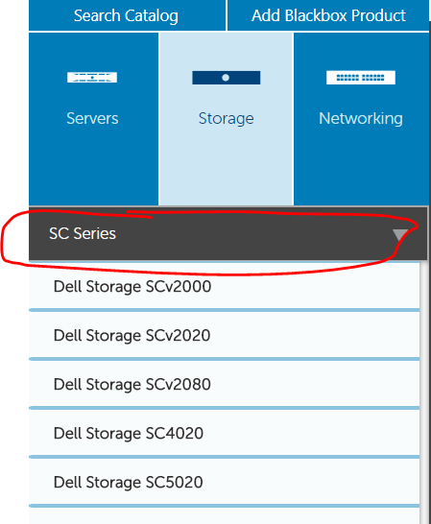Screen dimensions: 431x524
Task: Open the Search Catalog tab
Action: click(127, 15)
